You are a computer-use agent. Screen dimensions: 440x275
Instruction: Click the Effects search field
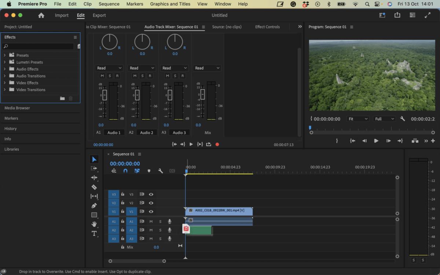38,47
